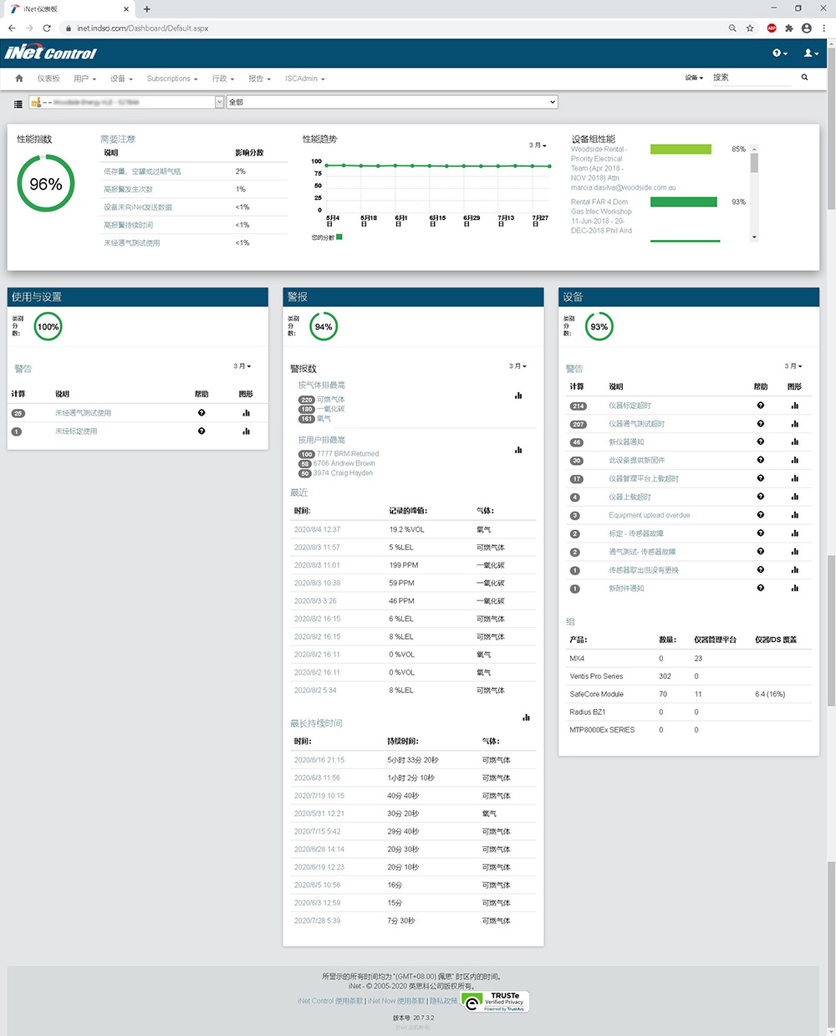Click the search magnifier icon beside 搜索 field
The image size is (836, 1036).
coord(804,78)
